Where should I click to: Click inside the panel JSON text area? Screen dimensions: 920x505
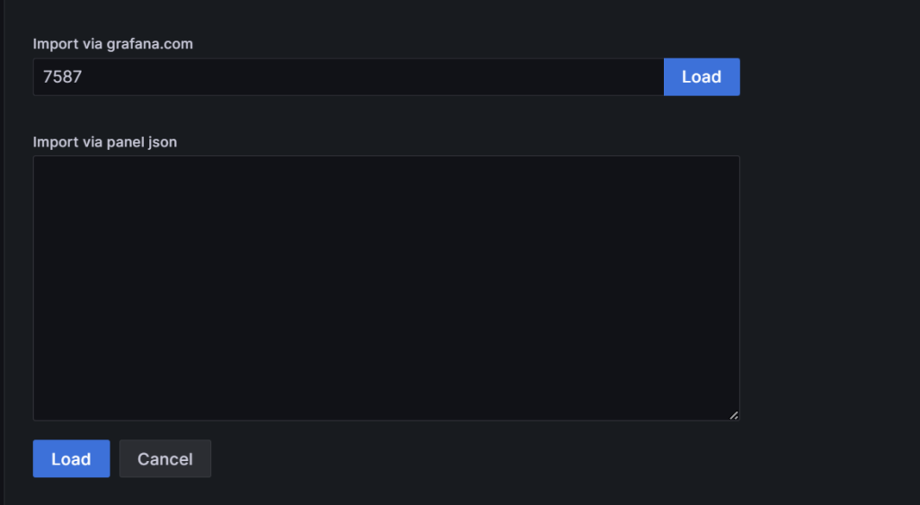386,288
